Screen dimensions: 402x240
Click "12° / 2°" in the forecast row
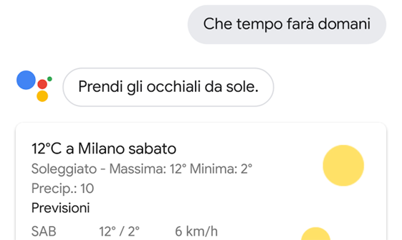pyautogui.click(x=119, y=231)
